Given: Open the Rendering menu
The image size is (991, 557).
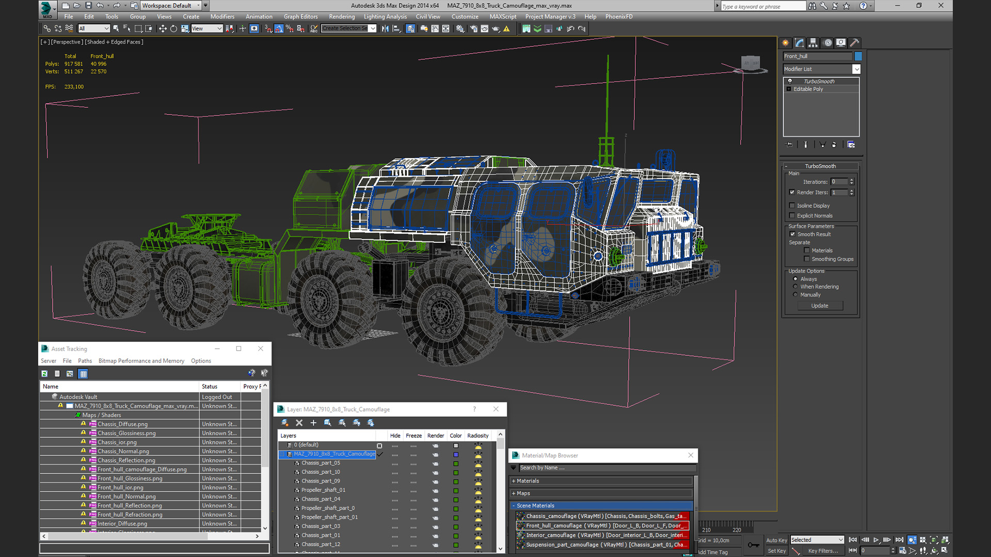Looking at the screenshot, I should click(x=342, y=17).
